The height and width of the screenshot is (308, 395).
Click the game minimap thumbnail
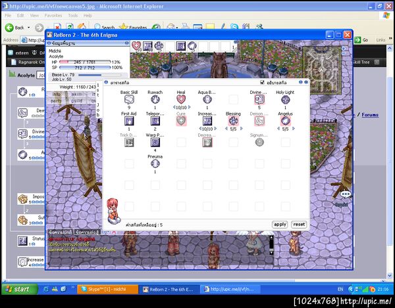pos(322,70)
